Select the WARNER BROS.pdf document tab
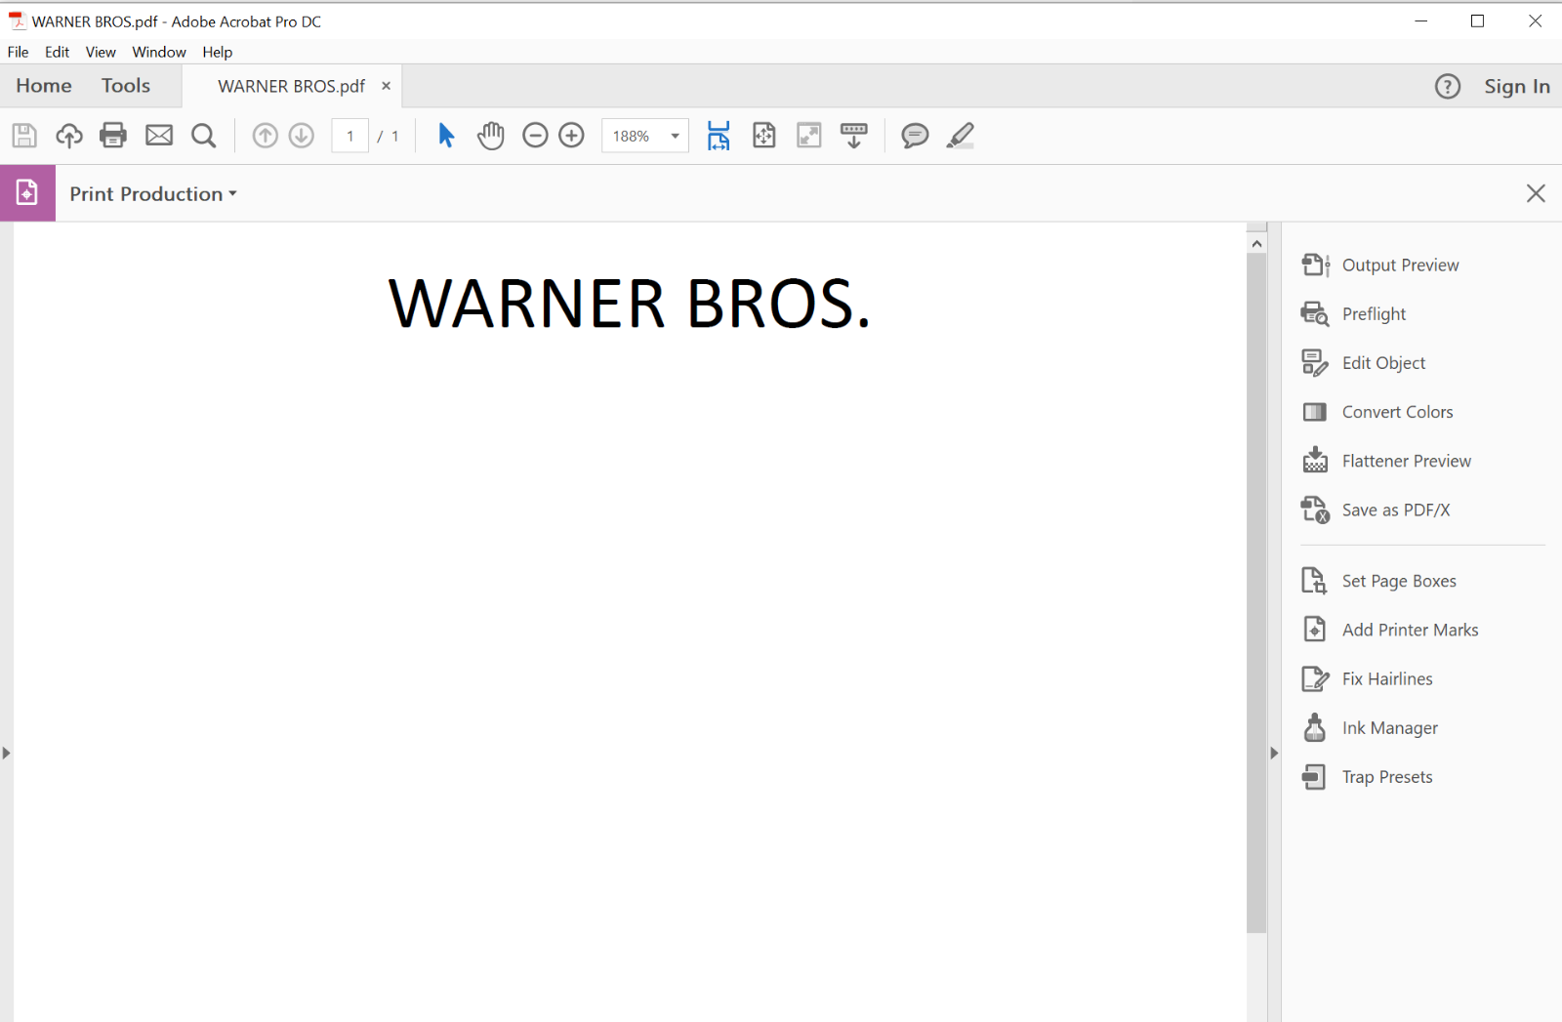 (x=291, y=86)
